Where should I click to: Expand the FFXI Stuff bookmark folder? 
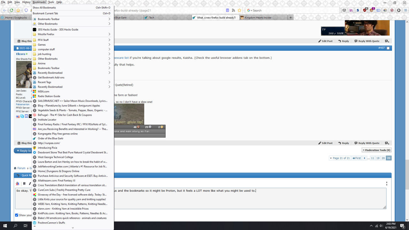(73, 40)
